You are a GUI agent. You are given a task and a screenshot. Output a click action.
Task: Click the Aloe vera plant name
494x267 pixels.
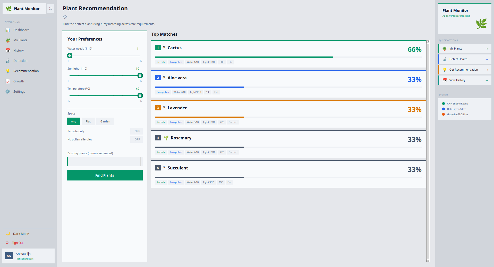point(177,78)
